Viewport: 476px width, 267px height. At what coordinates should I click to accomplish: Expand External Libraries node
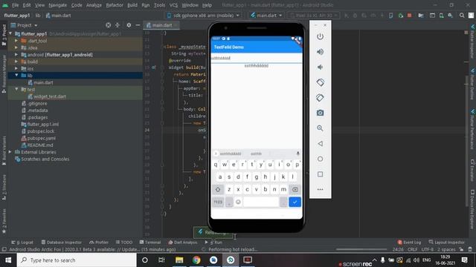coord(10,152)
